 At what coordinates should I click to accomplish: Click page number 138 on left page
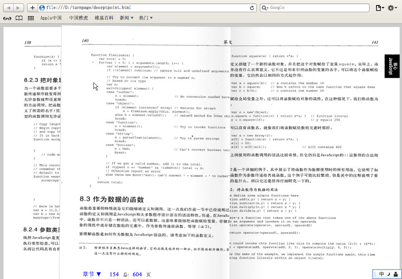28,42
